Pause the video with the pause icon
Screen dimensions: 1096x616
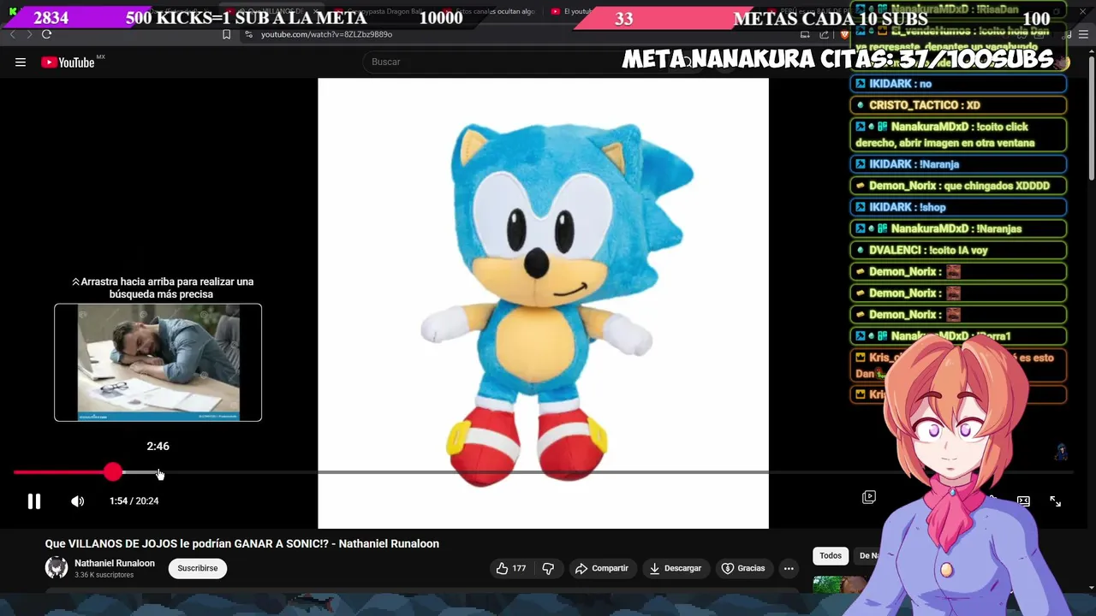[x=34, y=501]
